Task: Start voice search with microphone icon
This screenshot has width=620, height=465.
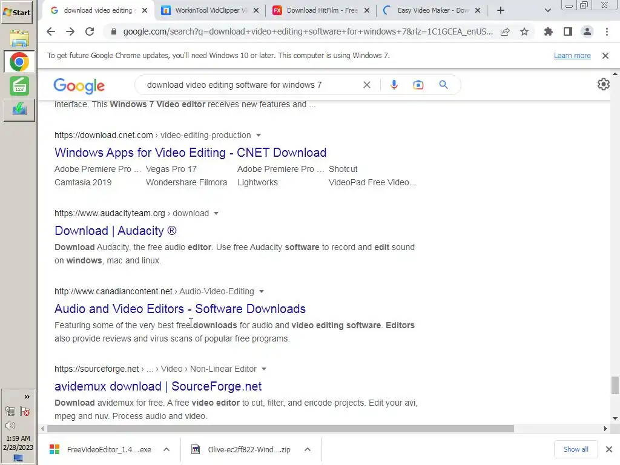Action: coord(394,85)
